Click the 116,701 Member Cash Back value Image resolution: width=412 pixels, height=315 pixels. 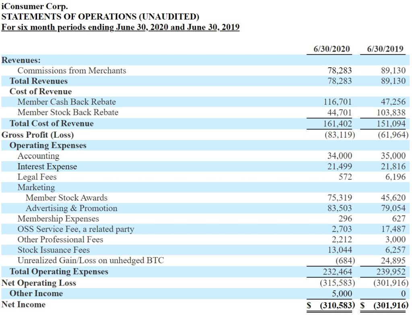click(x=338, y=102)
